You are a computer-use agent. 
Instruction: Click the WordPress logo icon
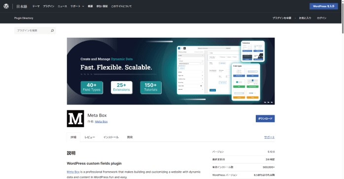(x=6, y=6)
